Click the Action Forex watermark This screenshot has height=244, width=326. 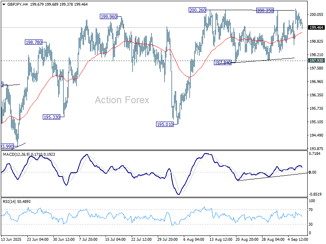click(122, 100)
